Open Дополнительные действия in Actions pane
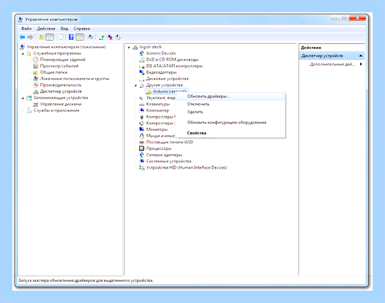This screenshot has height=303, width=385. coord(332,64)
